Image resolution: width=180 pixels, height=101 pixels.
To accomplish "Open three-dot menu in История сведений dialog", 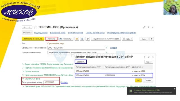I will click(144, 57).
